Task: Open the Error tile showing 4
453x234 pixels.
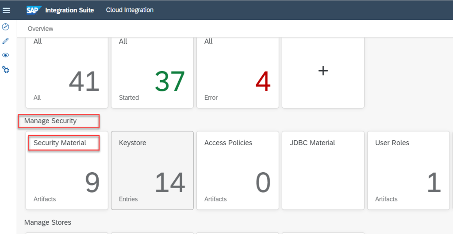Action: tap(238, 73)
